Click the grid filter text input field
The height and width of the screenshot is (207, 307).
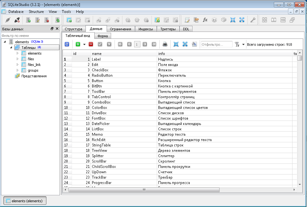(216, 44)
